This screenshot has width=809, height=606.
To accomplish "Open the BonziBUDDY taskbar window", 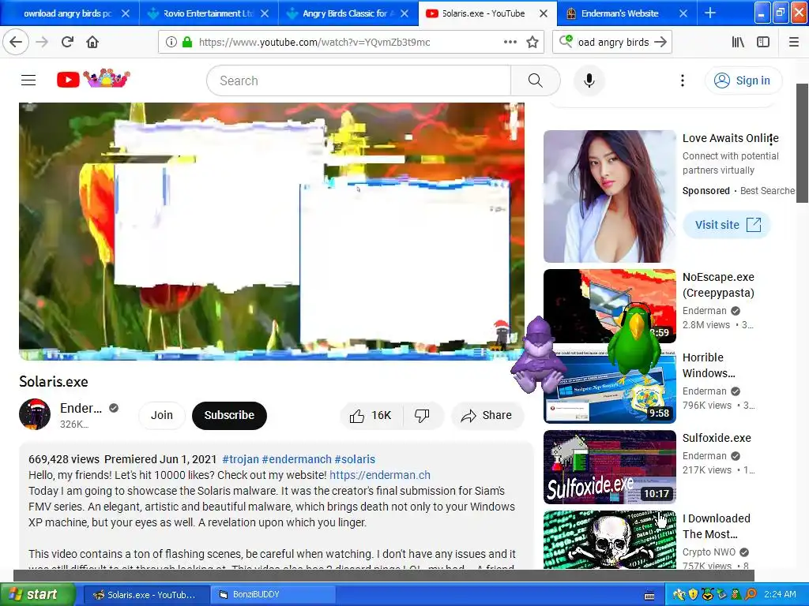I will 273,595.
